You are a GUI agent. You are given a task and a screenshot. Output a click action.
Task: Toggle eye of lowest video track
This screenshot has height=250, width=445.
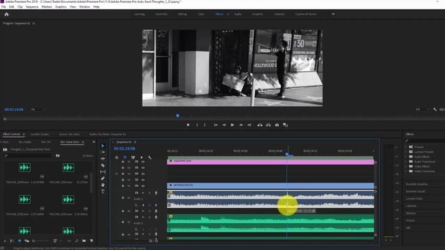click(x=143, y=186)
